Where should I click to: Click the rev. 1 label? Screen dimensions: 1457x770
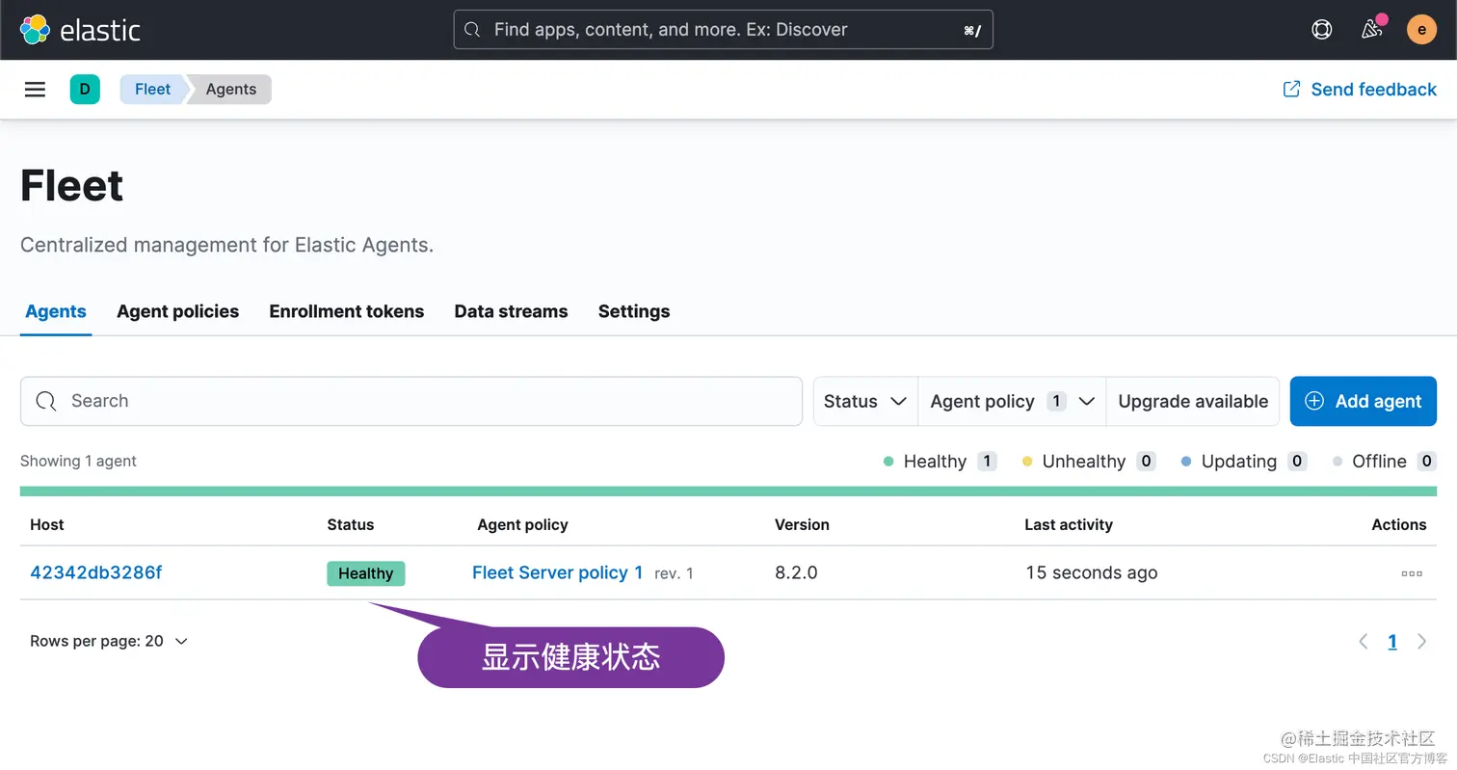(x=674, y=573)
